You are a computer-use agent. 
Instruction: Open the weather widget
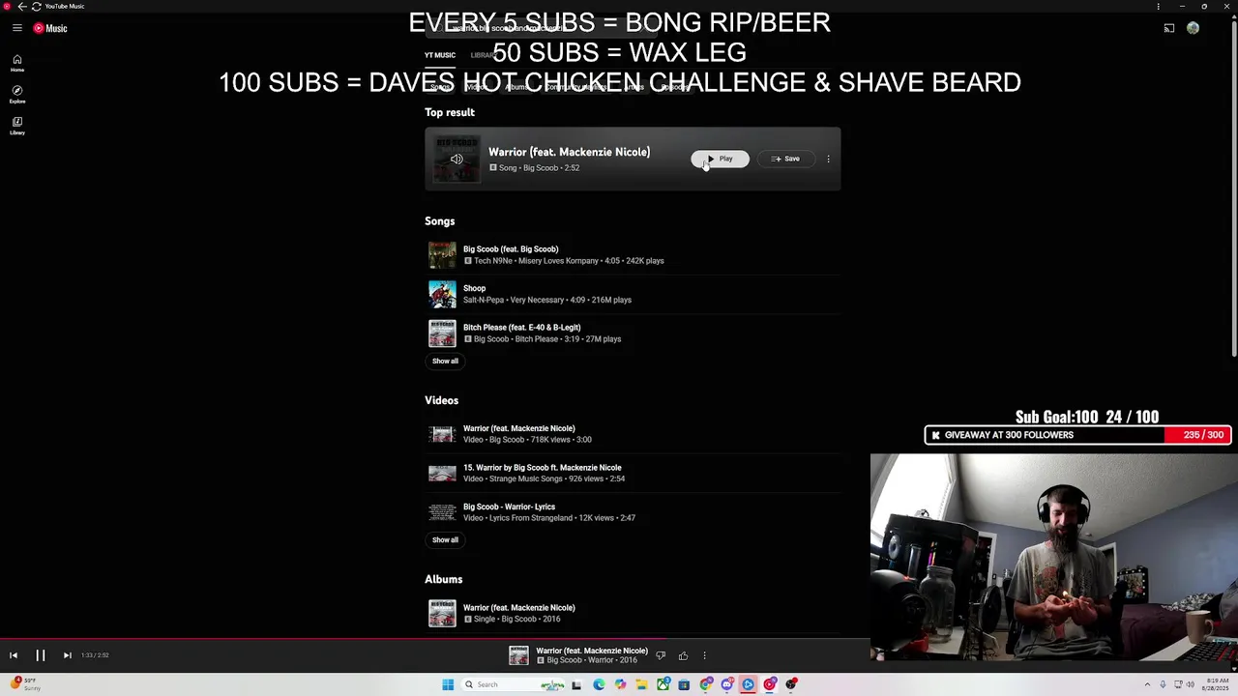(x=24, y=684)
